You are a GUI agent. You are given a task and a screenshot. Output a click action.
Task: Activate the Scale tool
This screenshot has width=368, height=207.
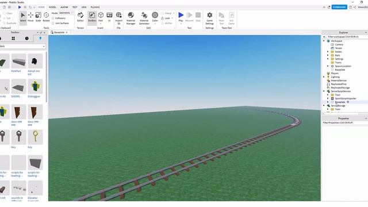[x=38, y=17]
